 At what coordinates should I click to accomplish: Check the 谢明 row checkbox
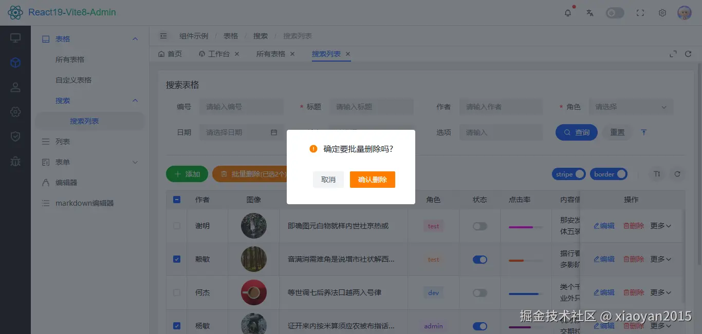click(177, 226)
